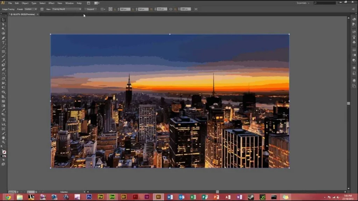Select the Rotate tool

pos(3,74)
